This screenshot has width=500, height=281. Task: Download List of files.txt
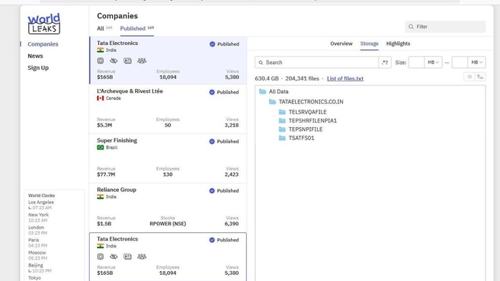click(x=345, y=78)
